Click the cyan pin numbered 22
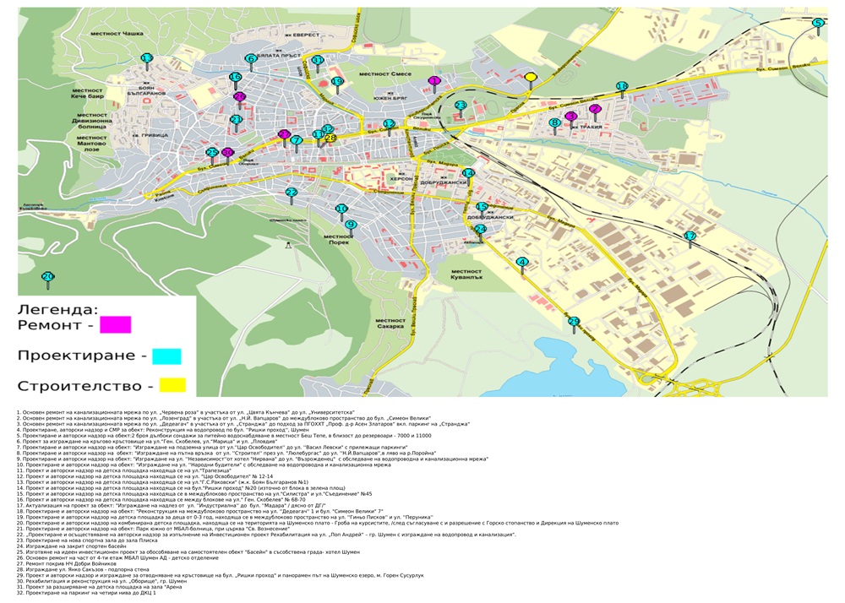This screenshot has width=845, height=603. click(x=292, y=193)
